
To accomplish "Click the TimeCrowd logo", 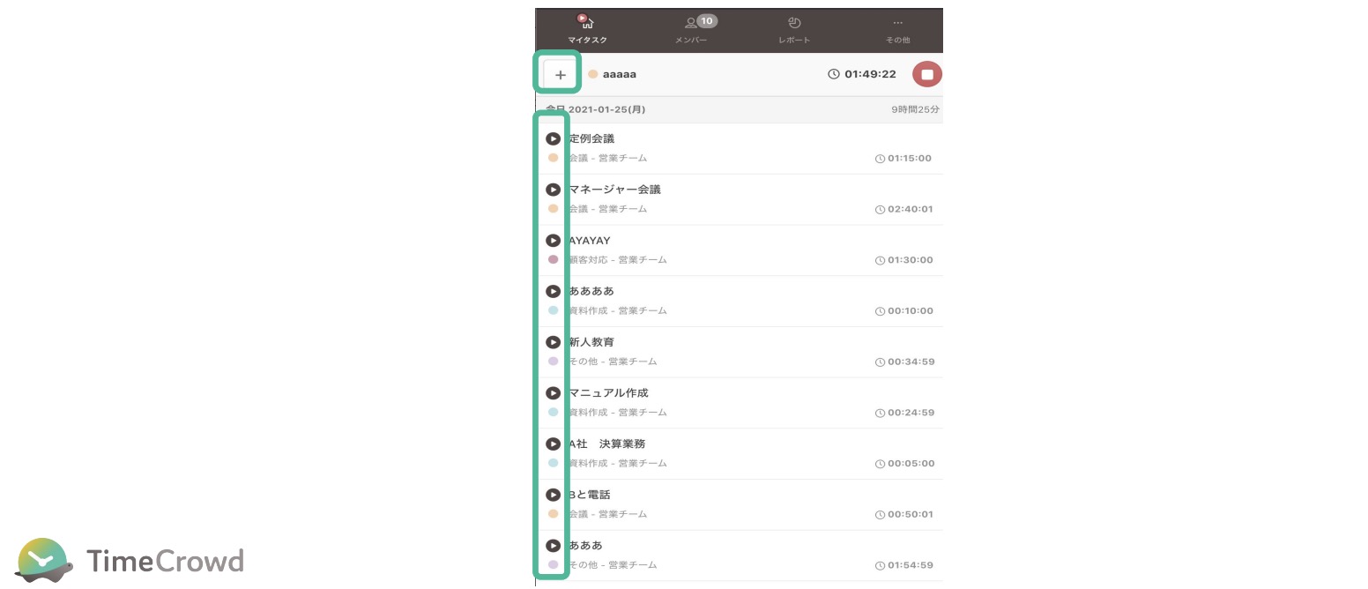I will [x=130, y=560].
